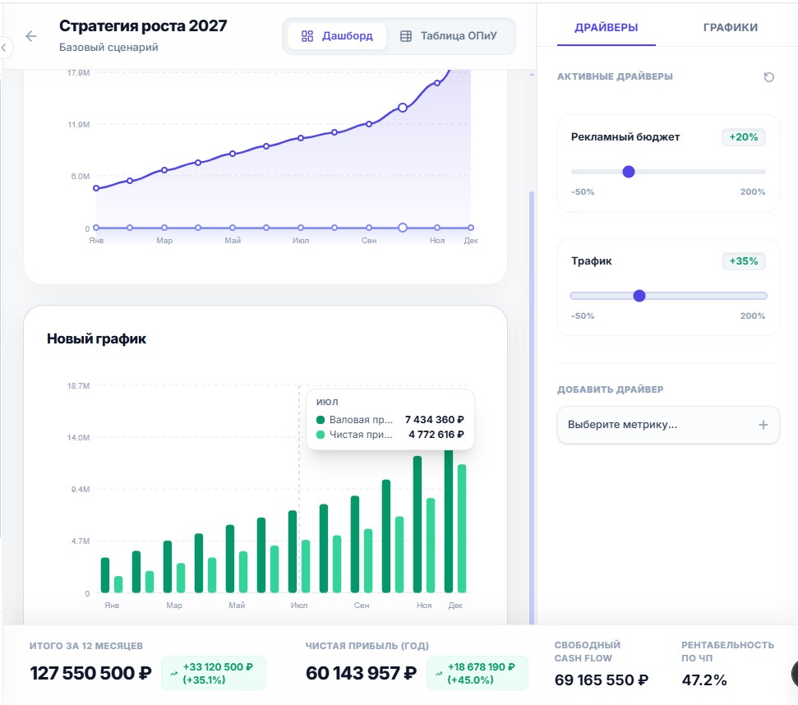798x705 pixels.
Task: Click the Трафик slider handle
Action: [x=639, y=296]
